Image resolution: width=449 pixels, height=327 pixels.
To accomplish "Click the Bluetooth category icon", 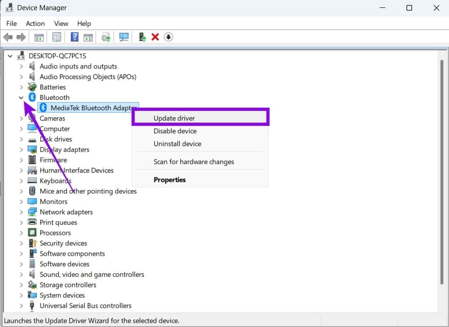I will click(x=32, y=98).
